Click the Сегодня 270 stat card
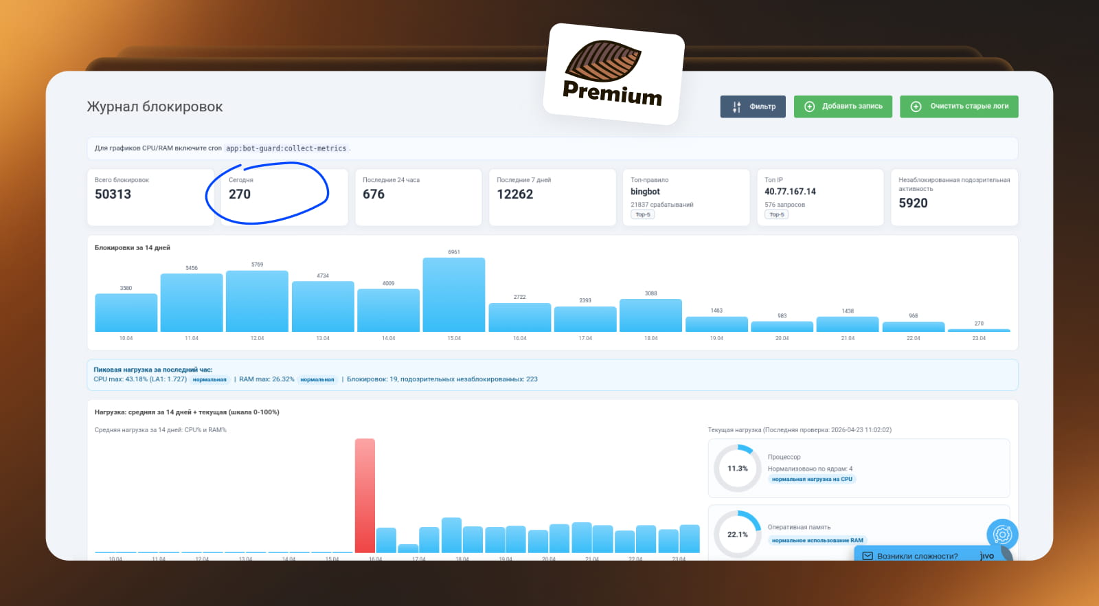This screenshot has width=1099, height=606. (x=284, y=197)
